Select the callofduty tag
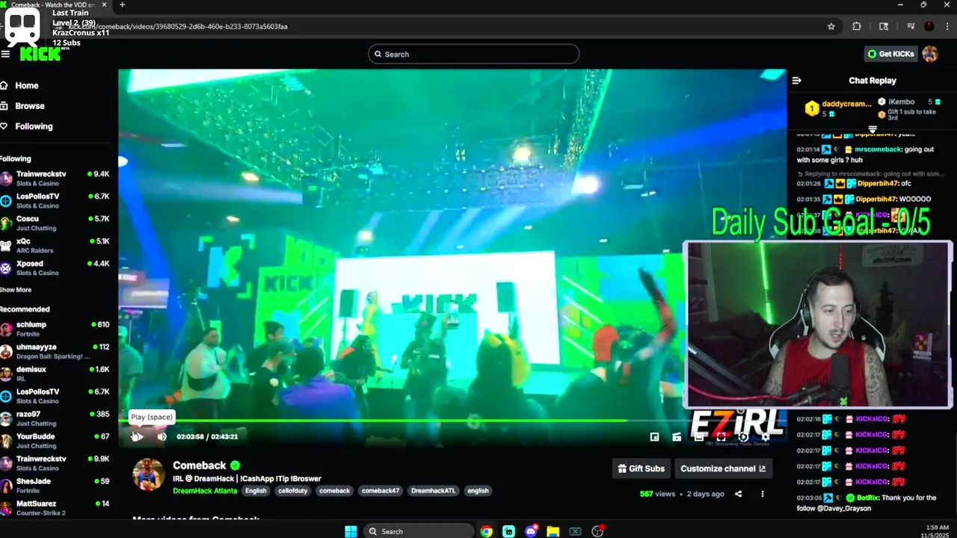This screenshot has width=957, height=538. (292, 491)
